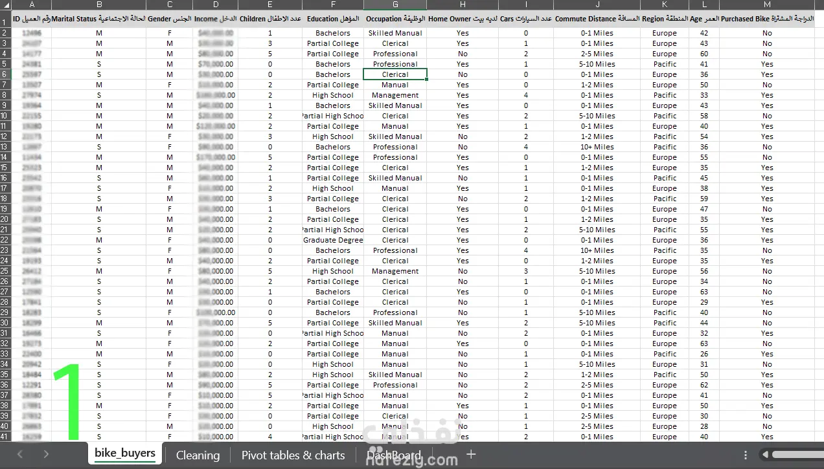
Task: Click the next sheet navigation arrow
Action: pyautogui.click(x=46, y=455)
